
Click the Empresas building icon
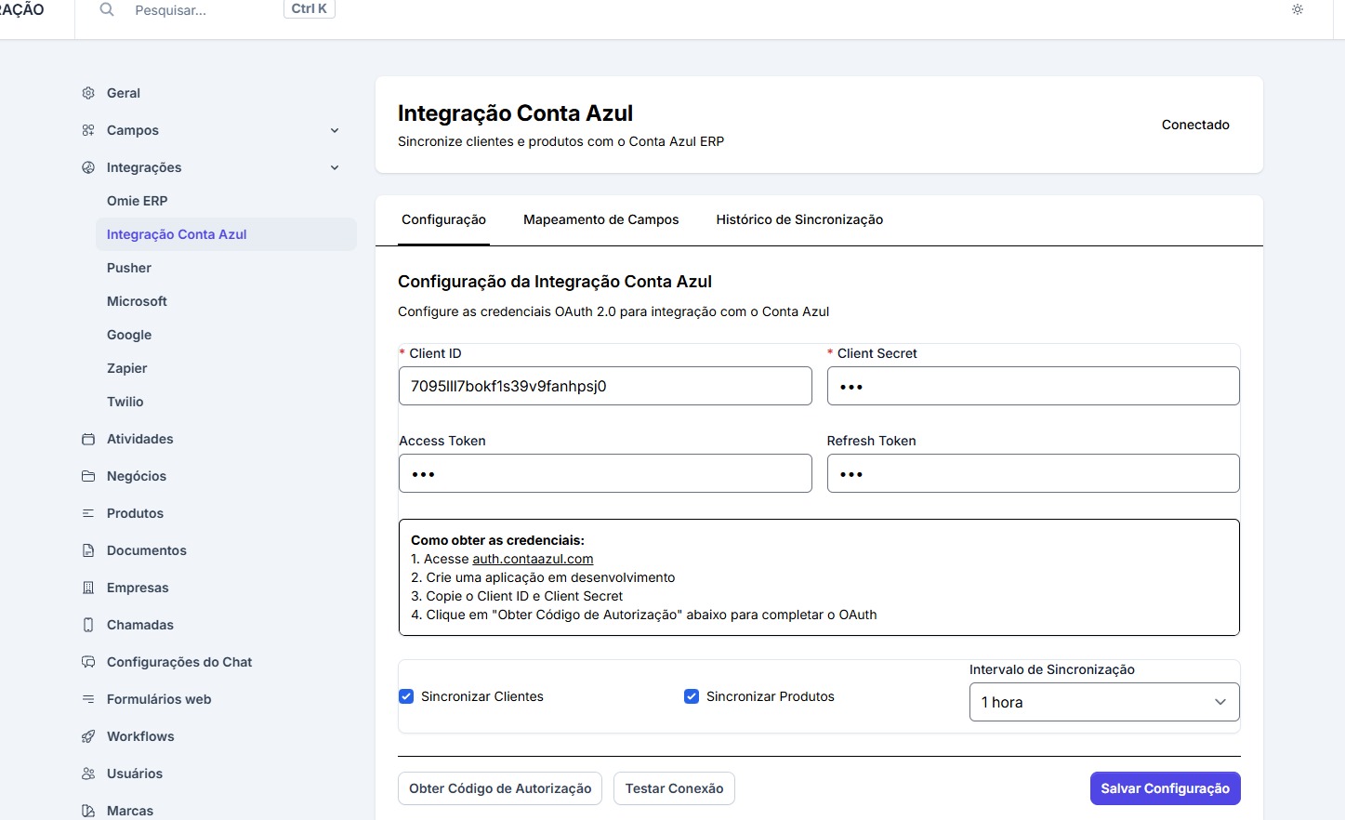coord(88,588)
